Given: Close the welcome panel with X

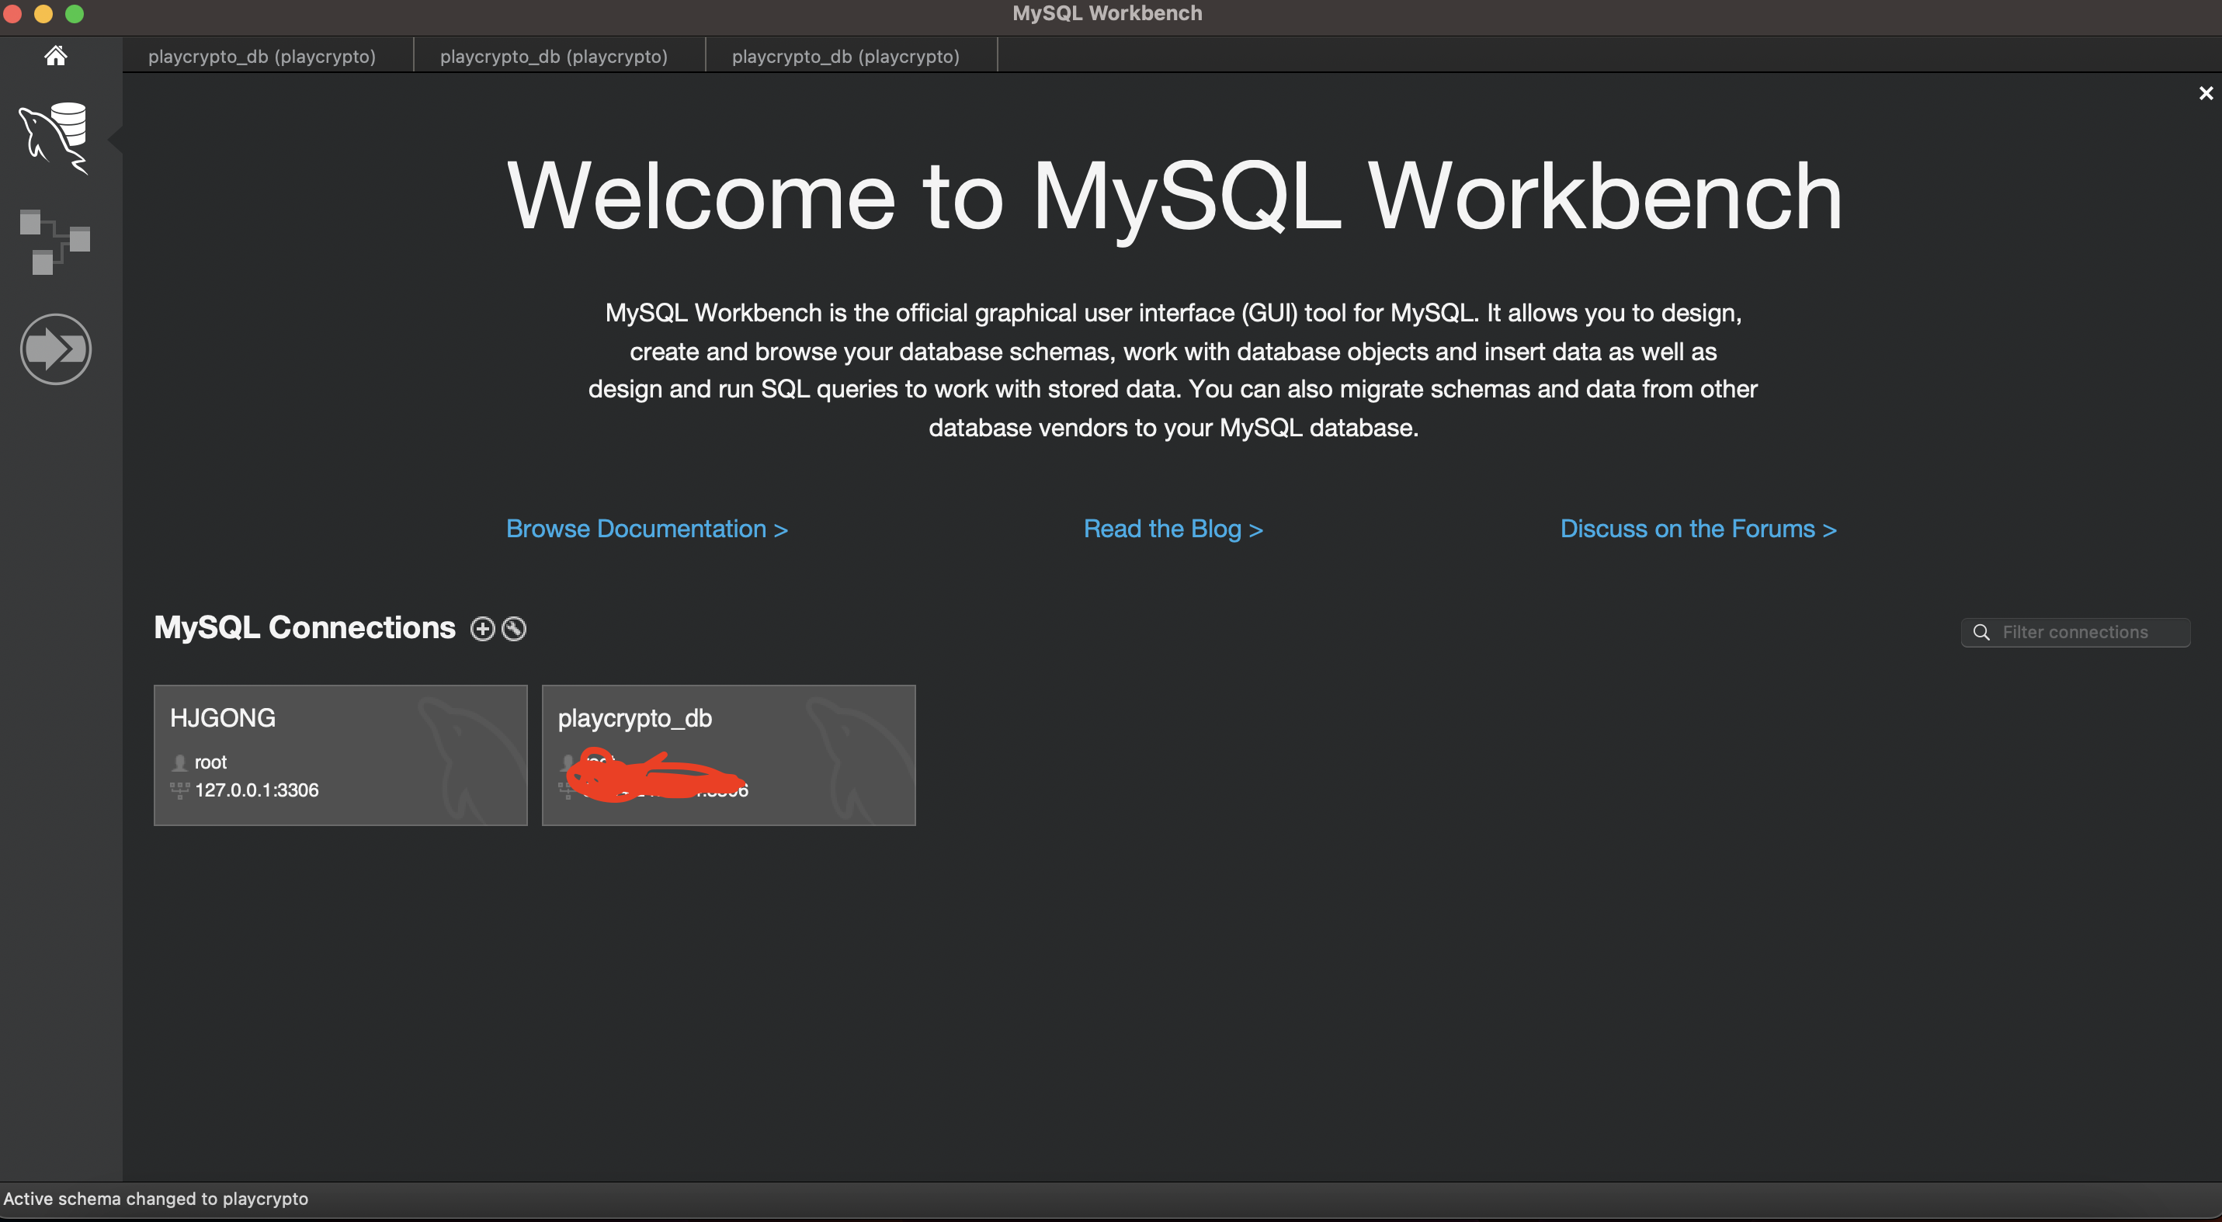Looking at the screenshot, I should coord(2206,93).
